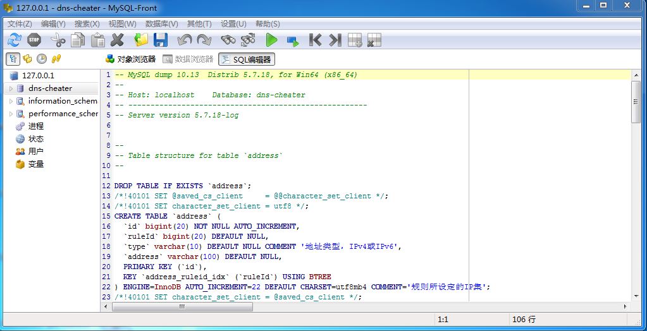Click the Delete X icon
This screenshot has height=331, width=647.
pos(118,40)
